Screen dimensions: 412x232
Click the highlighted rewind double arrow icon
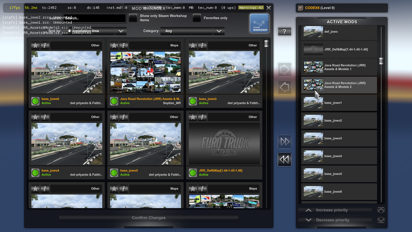285,159
